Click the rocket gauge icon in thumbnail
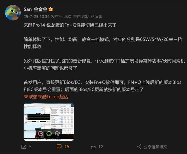The height and width of the screenshot is (154, 187). 57,134
